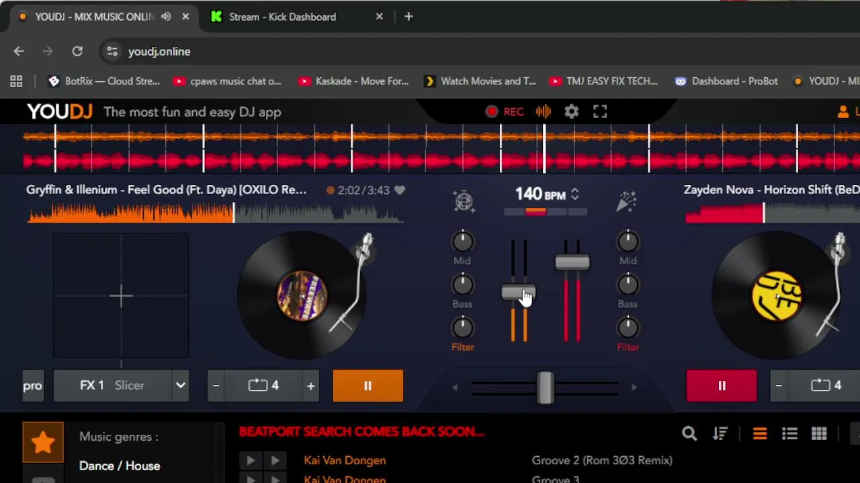Go back in browser history
This screenshot has height=483, width=860.
coord(19,52)
